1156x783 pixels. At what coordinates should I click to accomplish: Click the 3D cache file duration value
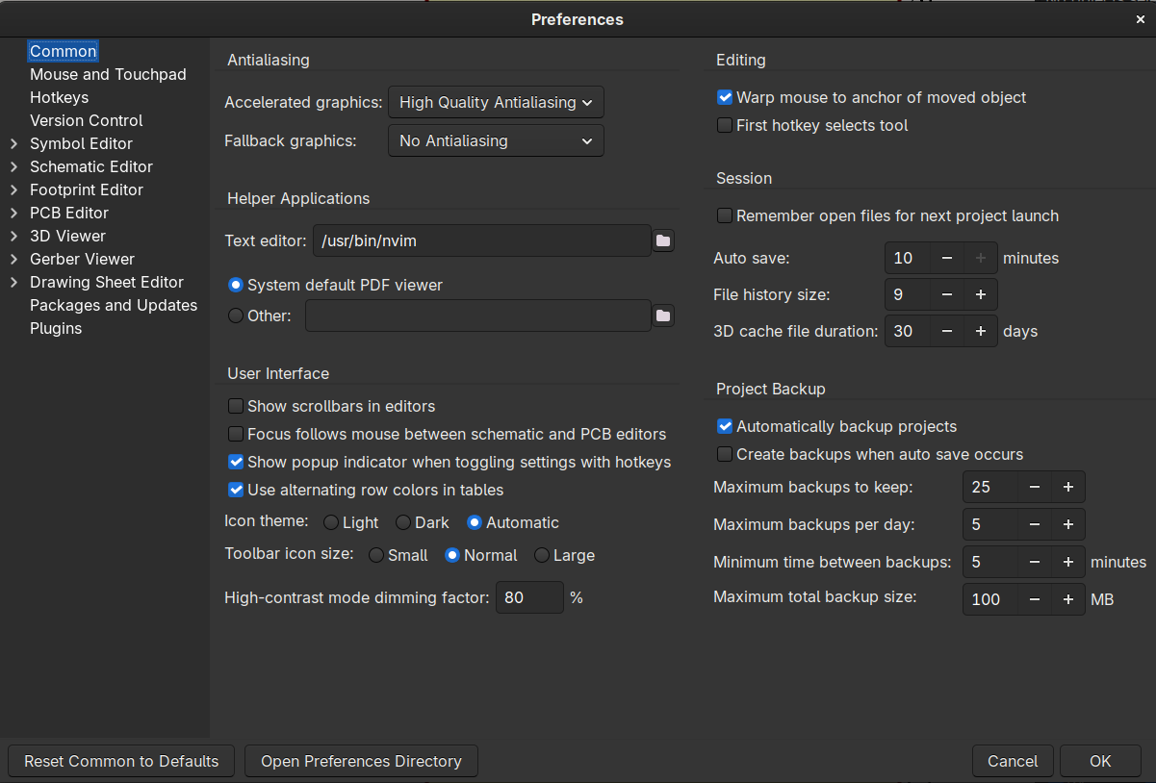coord(908,331)
